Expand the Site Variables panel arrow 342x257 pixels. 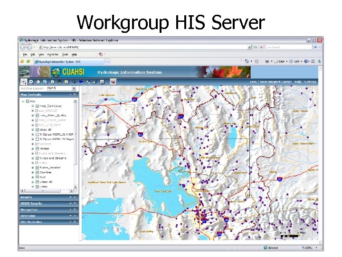coord(70,222)
